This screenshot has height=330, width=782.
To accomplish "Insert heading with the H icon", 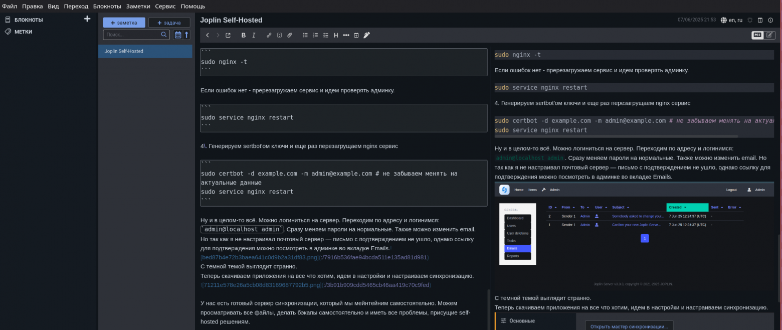I will (x=336, y=35).
